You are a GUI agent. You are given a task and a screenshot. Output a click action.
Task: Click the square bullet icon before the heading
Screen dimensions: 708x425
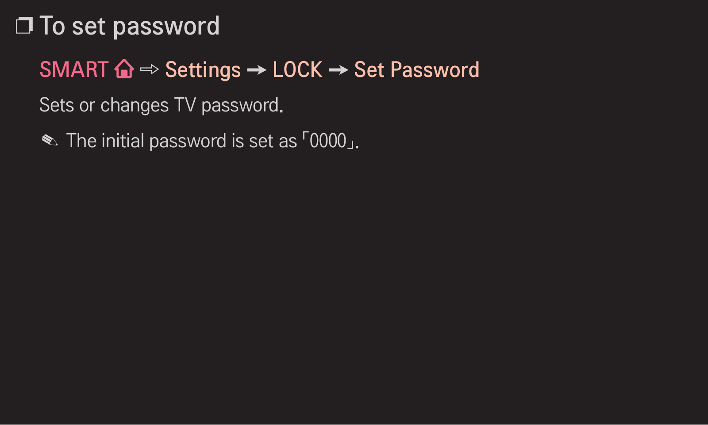24,26
